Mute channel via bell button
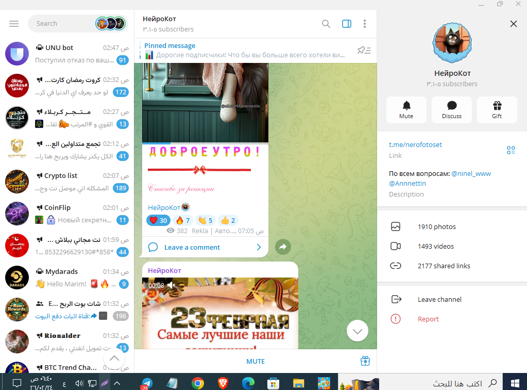The width and height of the screenshot is (527, 390). pyautogui.click(x=406, y=110)
